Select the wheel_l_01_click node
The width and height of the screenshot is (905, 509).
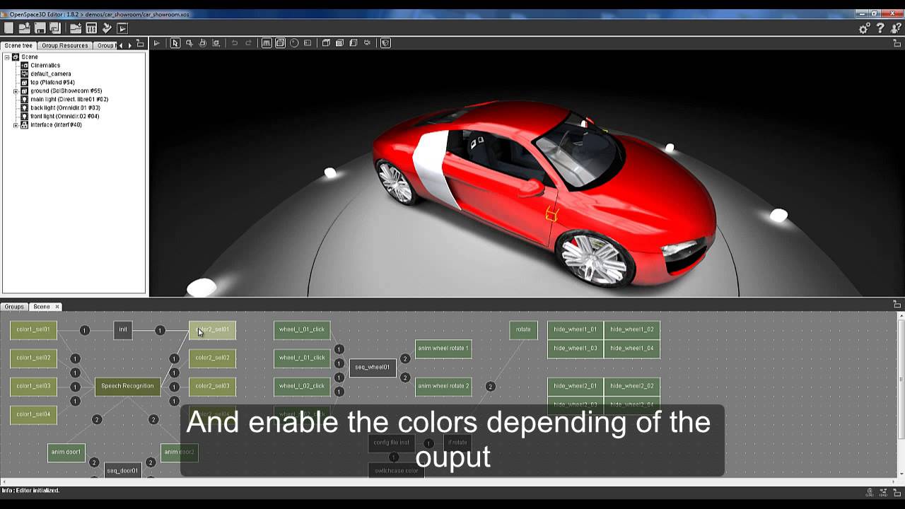302,329
